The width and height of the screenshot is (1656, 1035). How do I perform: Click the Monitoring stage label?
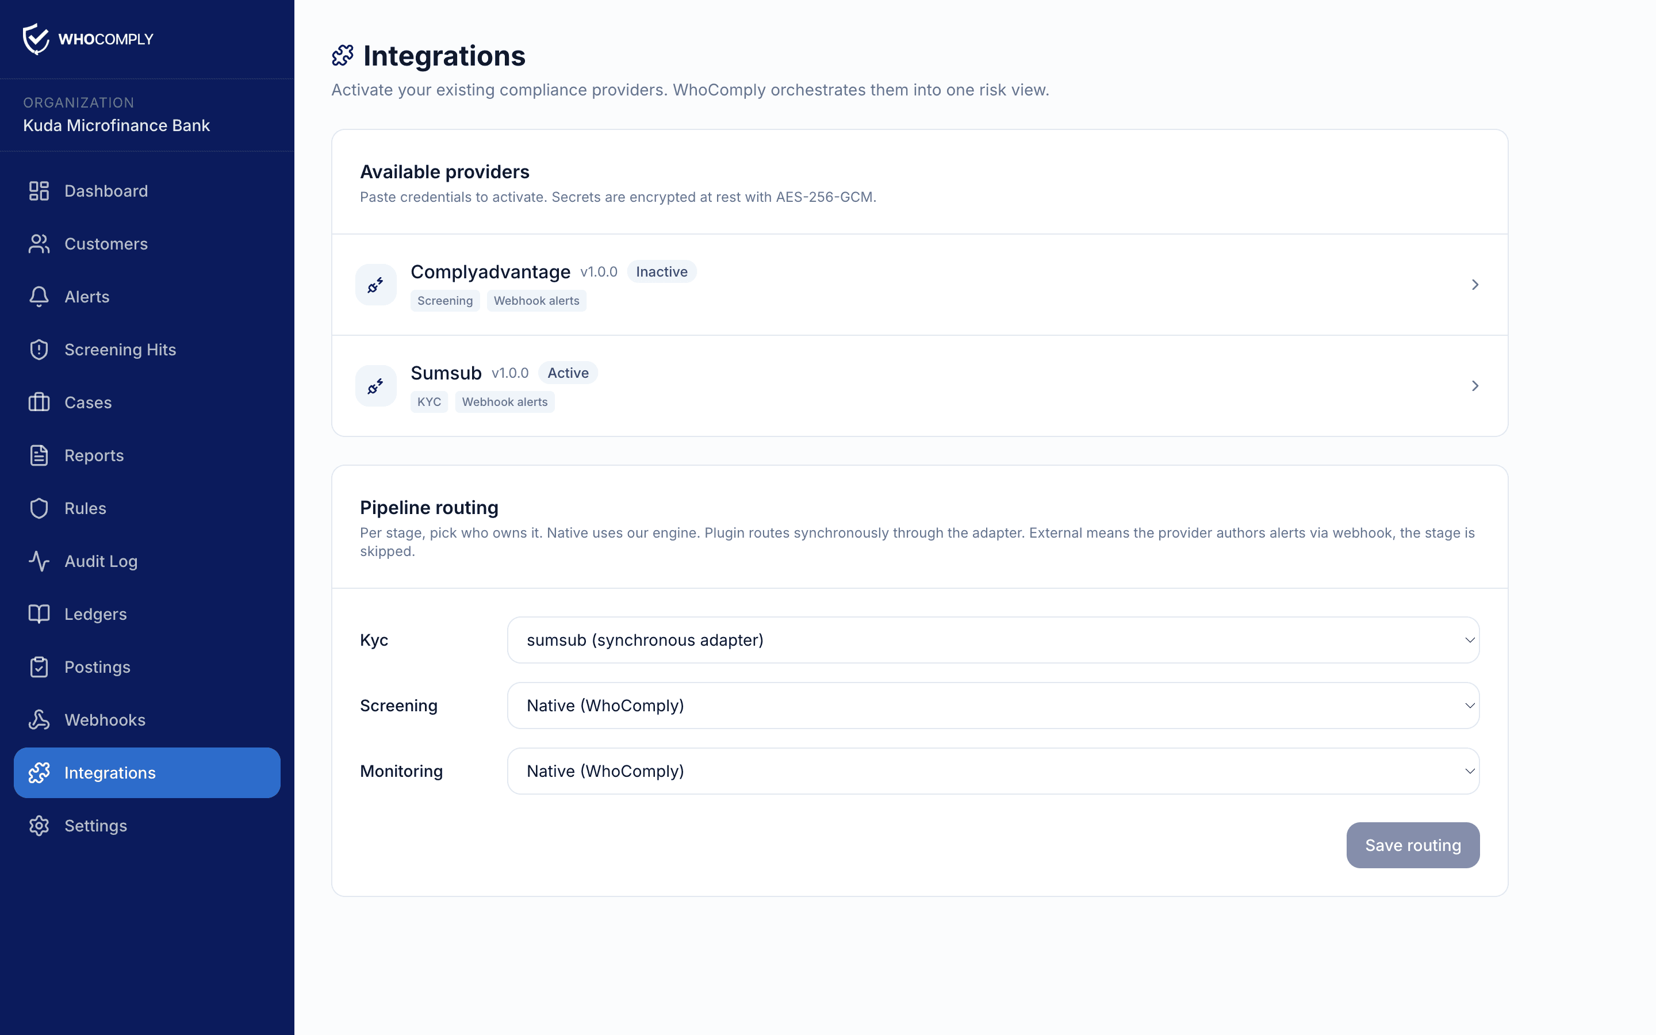pyautogui.click(x=401, y=772)
